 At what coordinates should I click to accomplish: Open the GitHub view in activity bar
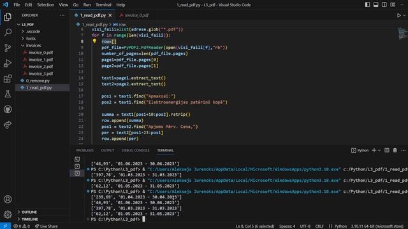point(8,109)
